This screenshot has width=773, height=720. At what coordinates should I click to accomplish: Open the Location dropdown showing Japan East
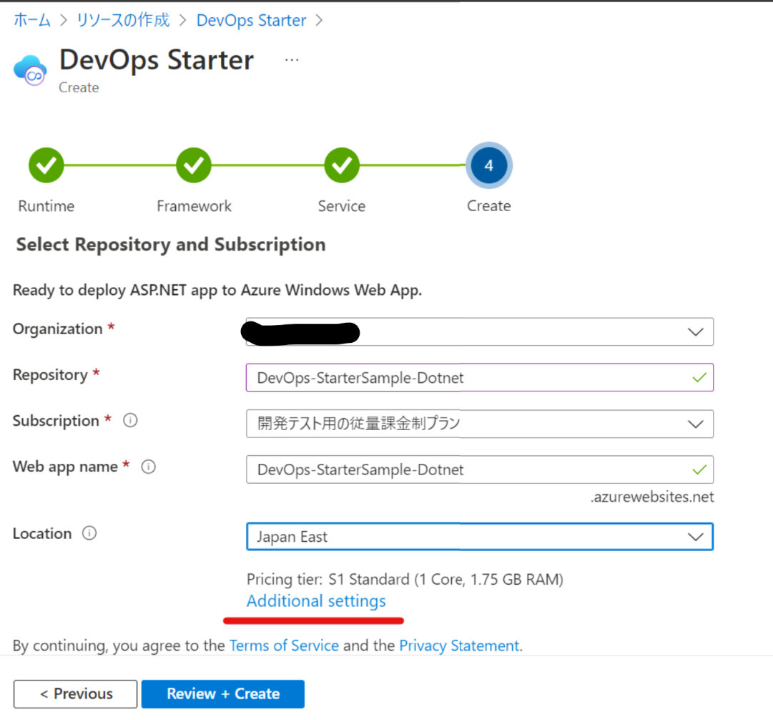click(480, 537)
